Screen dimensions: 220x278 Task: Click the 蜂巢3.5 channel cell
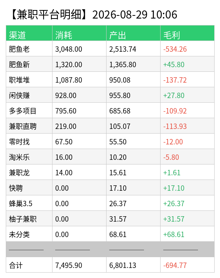coord(29,203)
